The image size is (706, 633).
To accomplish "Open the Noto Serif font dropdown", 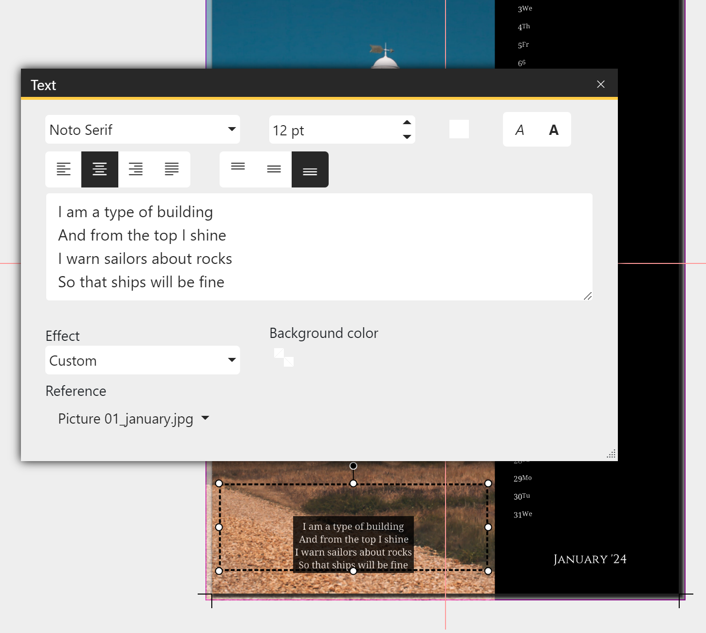I will coord(142,130).
